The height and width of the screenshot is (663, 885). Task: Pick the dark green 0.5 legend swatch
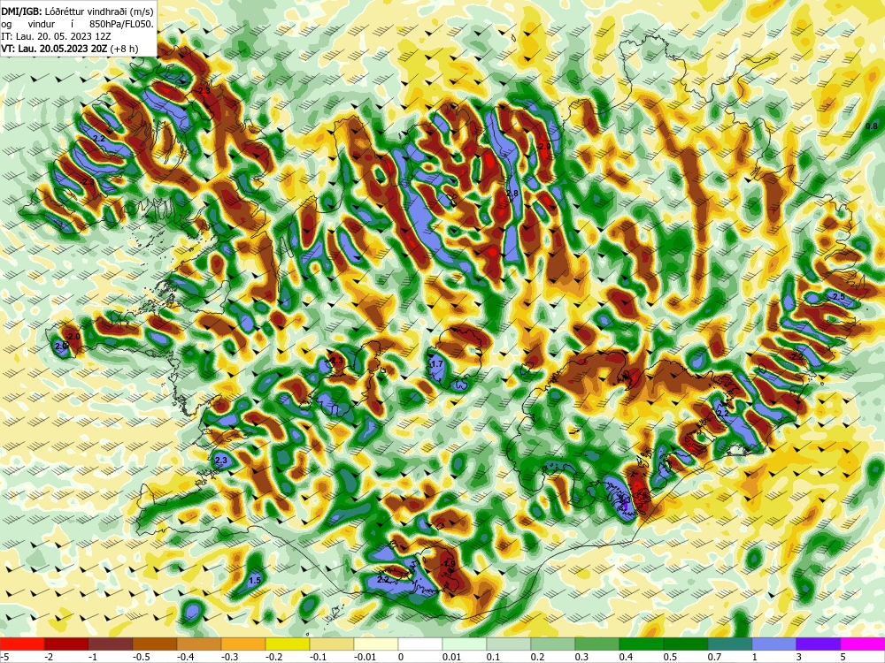point(686,644)
